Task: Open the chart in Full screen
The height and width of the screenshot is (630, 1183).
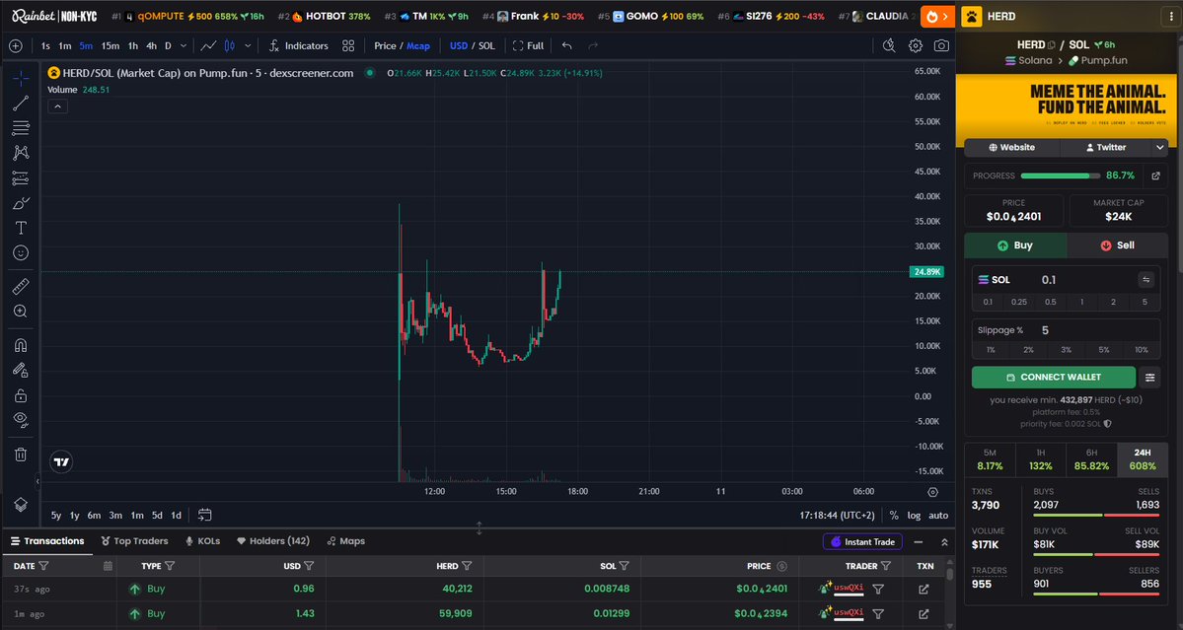Action: 528,46
